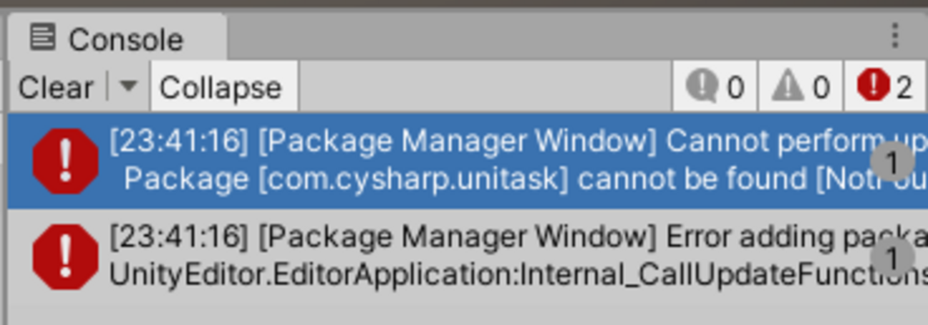Viewport: 928px width, 325px height.
Task: Open the dropdown arrow next to Clear
Action: (128, 87)
